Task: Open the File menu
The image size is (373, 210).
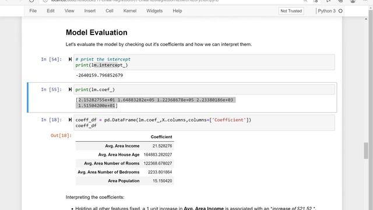Action: coord(33,11)
